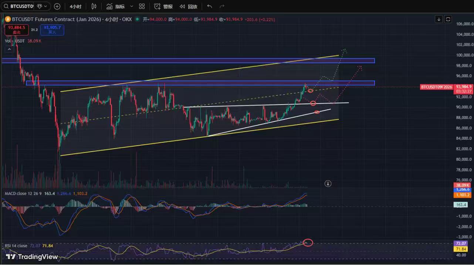Expand the chevron next to 指标
Viewport: 474px width, 265px height.
pos(131,6)
